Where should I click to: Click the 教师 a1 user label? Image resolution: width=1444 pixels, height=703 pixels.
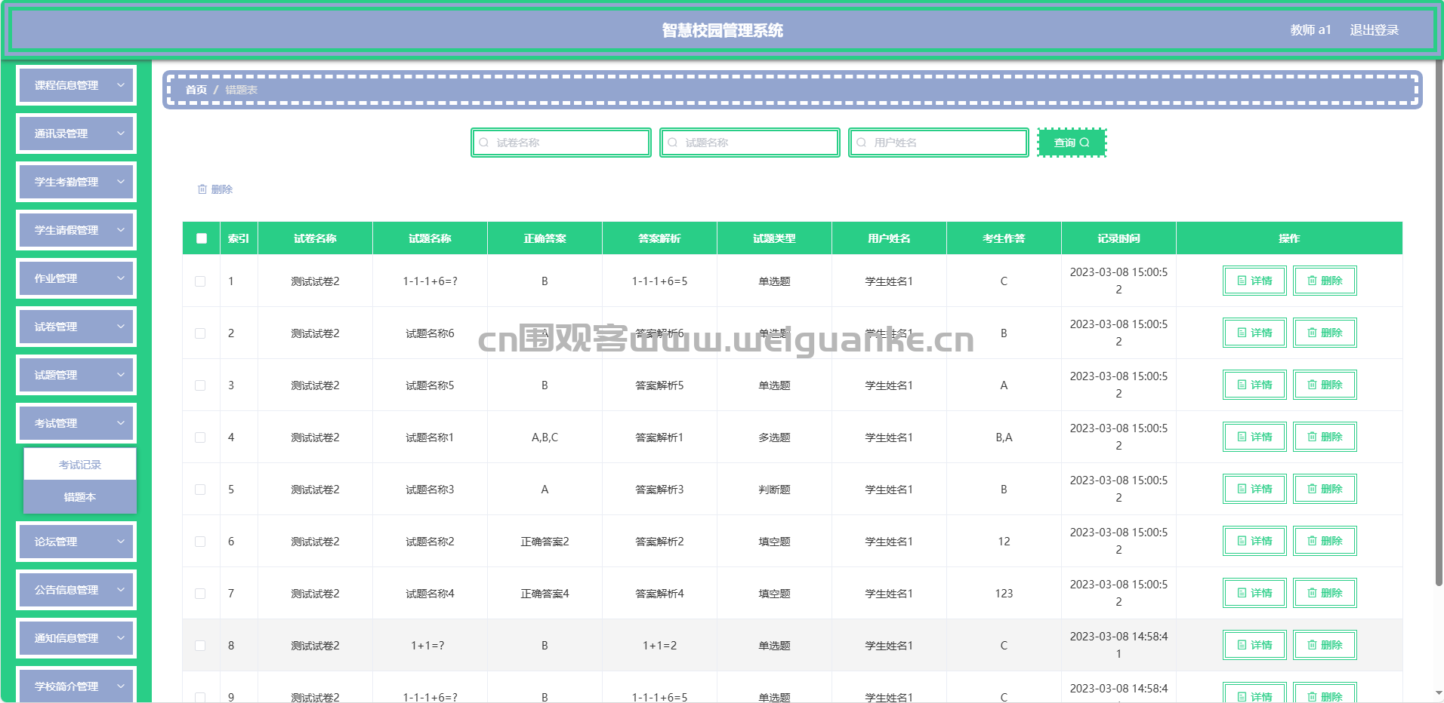click(x=1310, y=30)
